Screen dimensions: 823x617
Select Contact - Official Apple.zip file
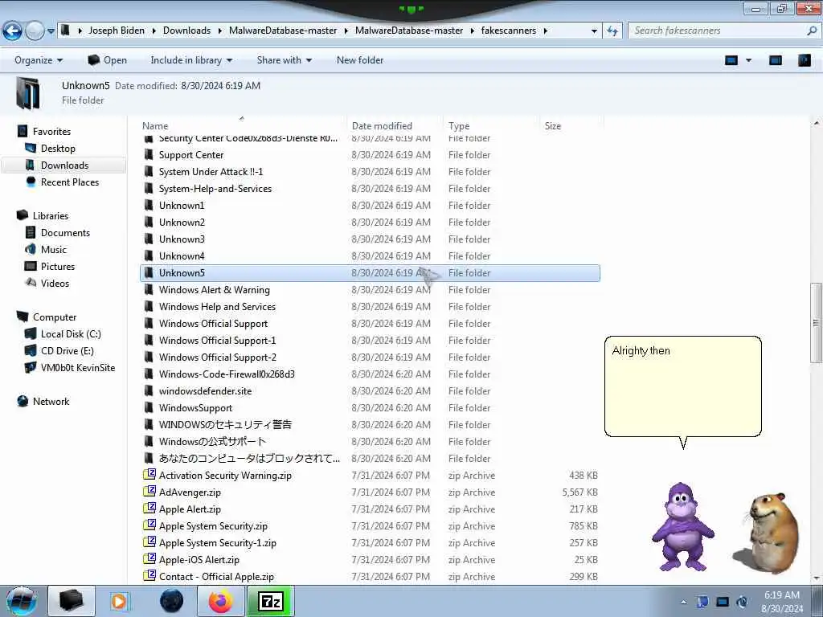pos(216,577)
